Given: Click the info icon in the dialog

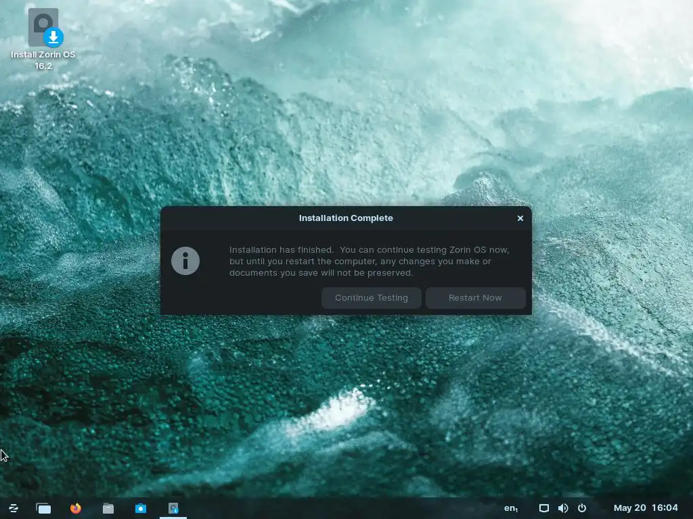Looking at the screenshot, I should pos(185,261).
